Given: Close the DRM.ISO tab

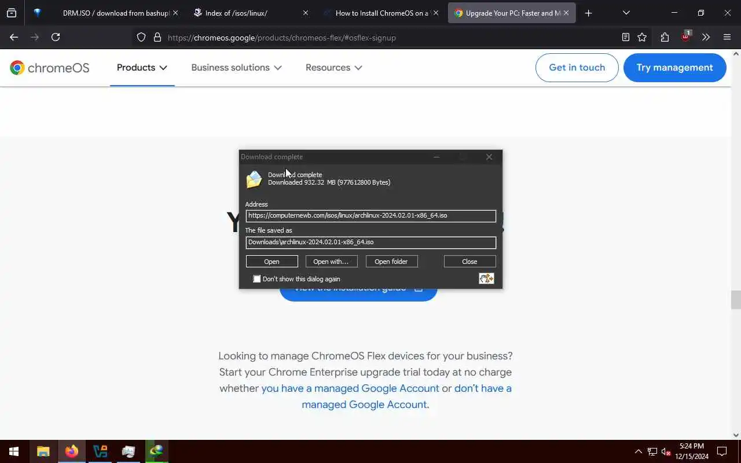Looking at the screenshot, I should coord(175,13).
